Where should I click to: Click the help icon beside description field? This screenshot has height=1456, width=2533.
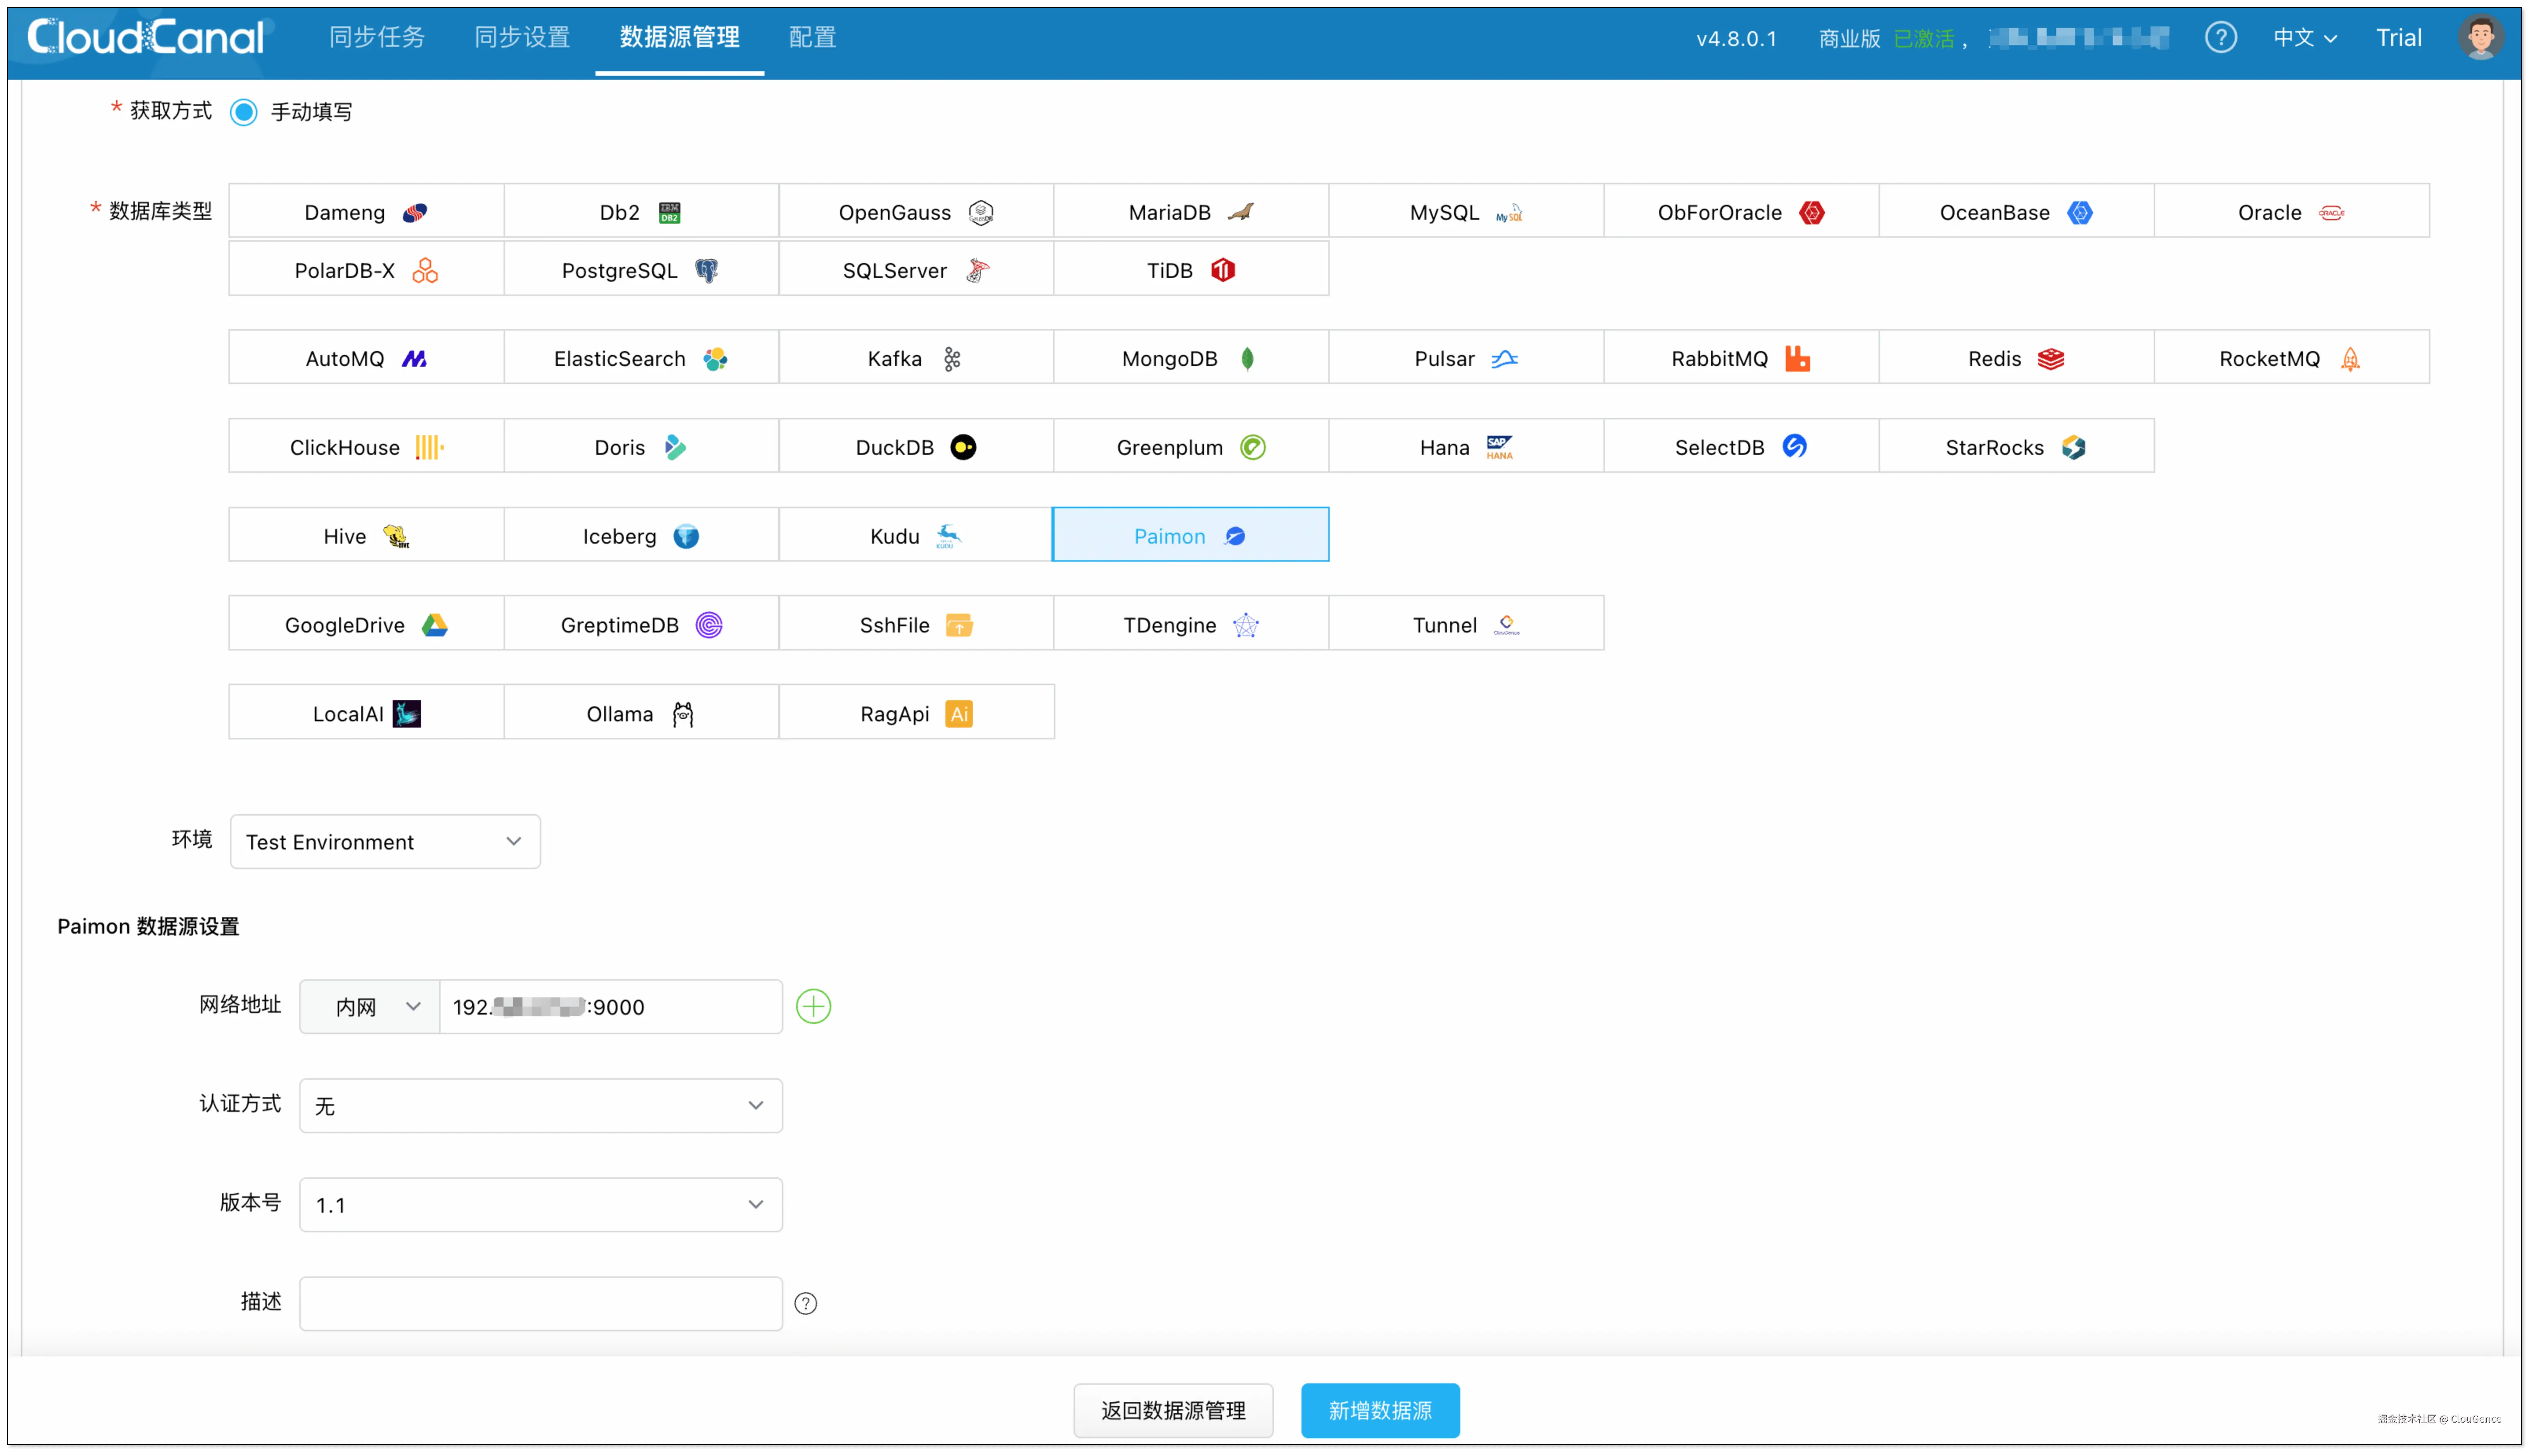pos(805,1303)
